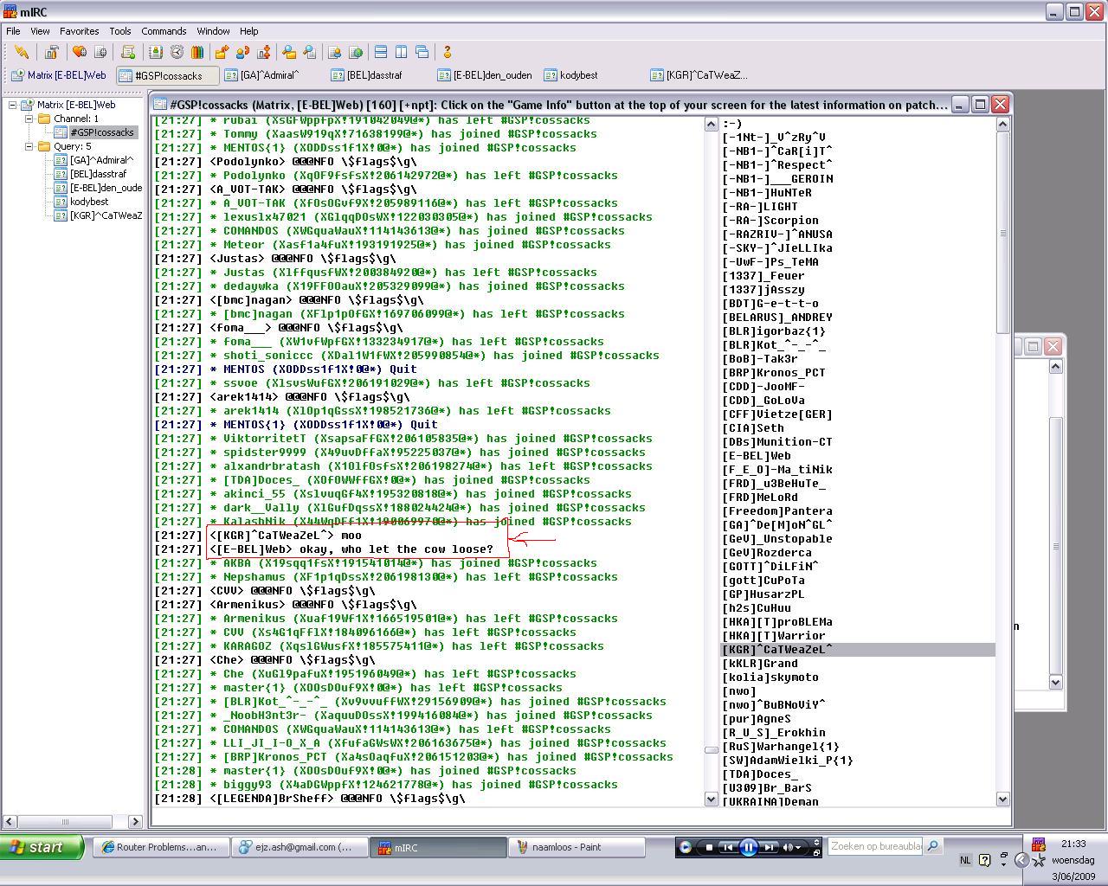Switch to Router Problems taskbar window
Viewport: 1108px width, 886px height.
pos(161,847)
